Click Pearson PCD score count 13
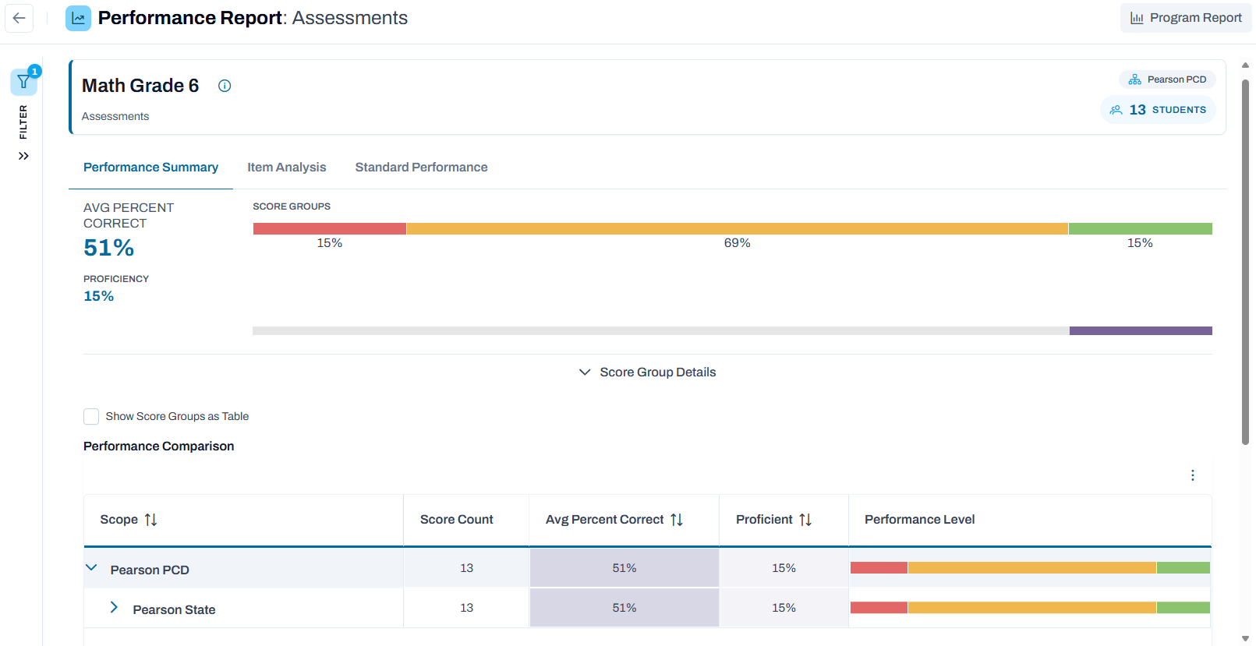The image size is (1256, 646). click(466, 568)
